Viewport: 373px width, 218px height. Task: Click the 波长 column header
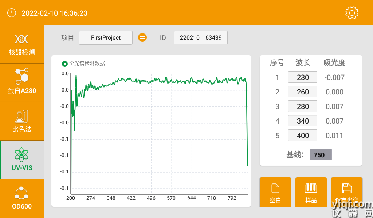(303, 62)
